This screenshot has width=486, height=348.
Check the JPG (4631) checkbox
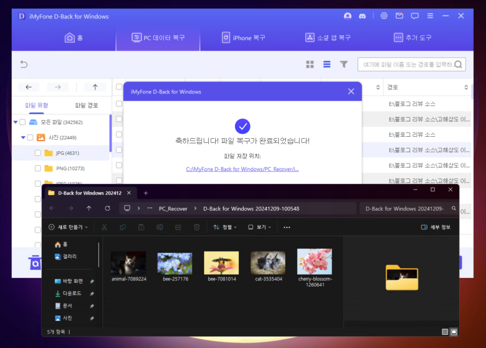pos(38,153)
